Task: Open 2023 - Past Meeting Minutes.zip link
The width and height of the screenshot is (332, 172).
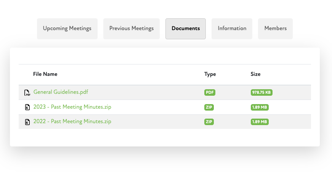Action: (x=72, y=107)
